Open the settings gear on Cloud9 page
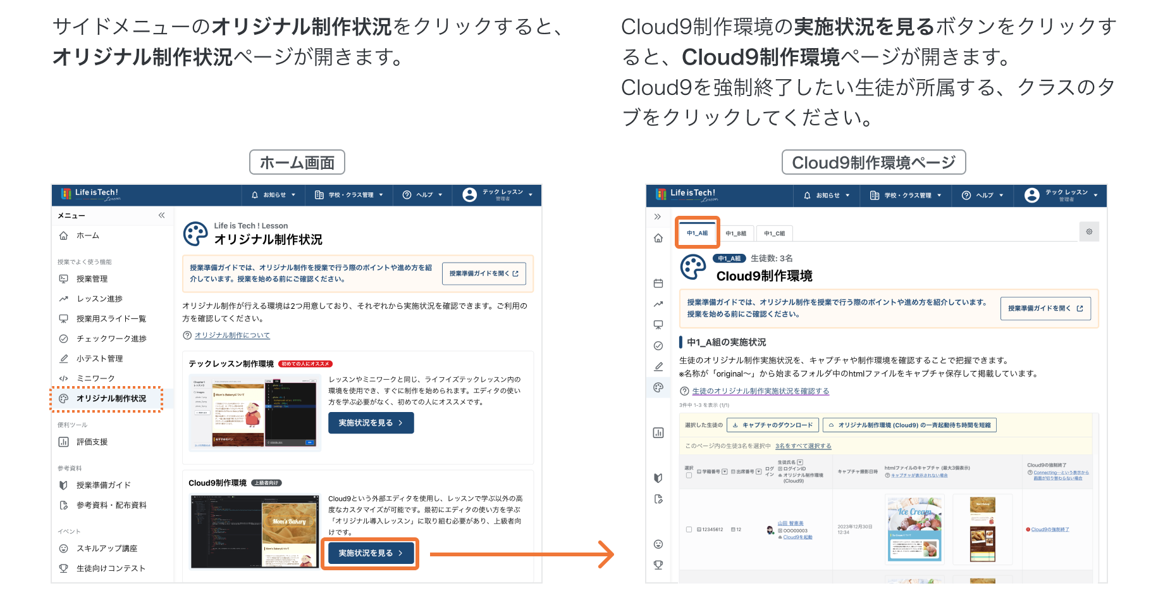Image resolution: width=1151 pixels, height=600 pixels. [x=1089, y=232]
